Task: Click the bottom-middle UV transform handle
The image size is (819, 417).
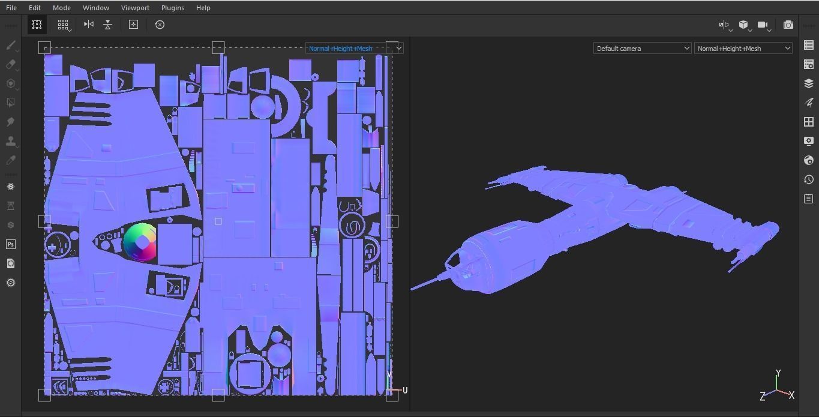Action: (218, 395)
